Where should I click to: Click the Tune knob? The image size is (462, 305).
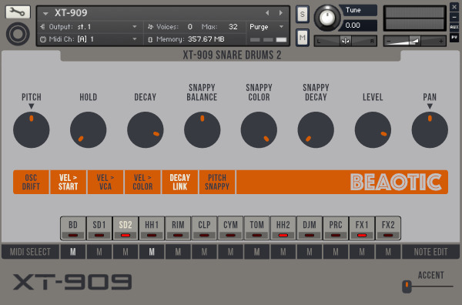coord(327,18)
